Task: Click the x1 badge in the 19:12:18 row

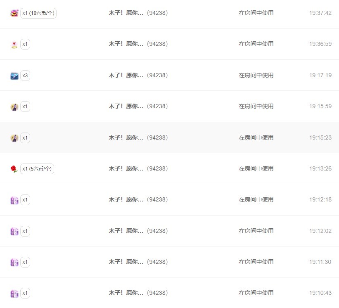Action: coord(25,200)
